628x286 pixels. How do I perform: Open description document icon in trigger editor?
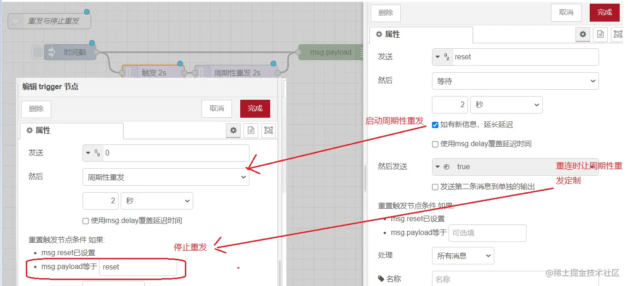pos(250,131)
